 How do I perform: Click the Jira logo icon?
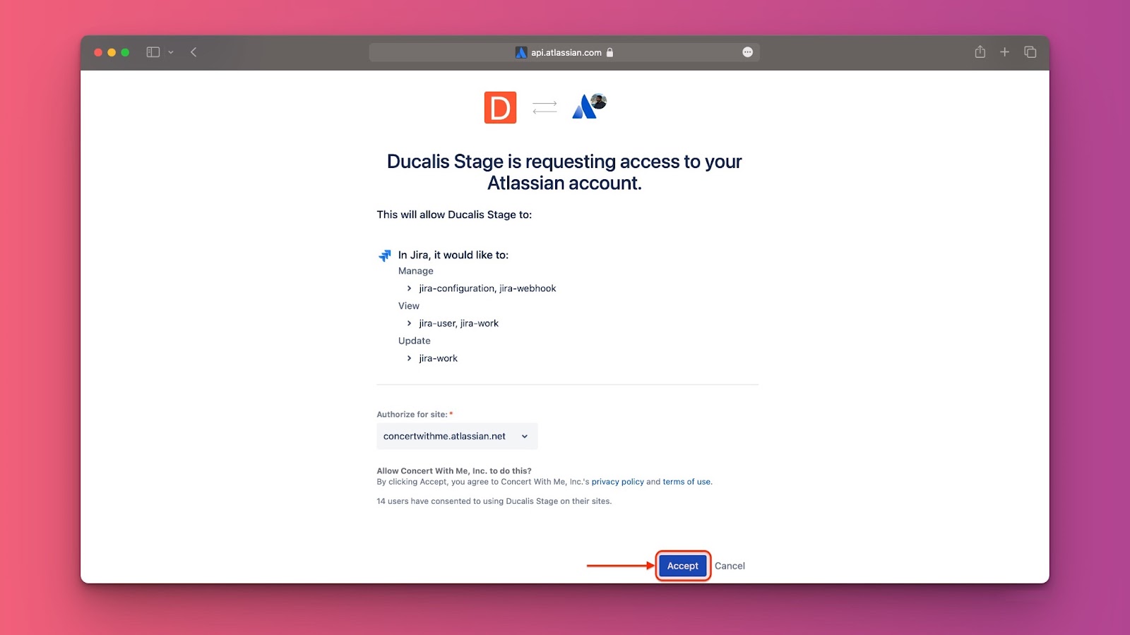(385, 255)
